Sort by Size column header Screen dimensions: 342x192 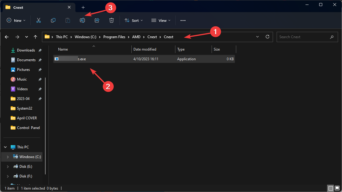224,49
